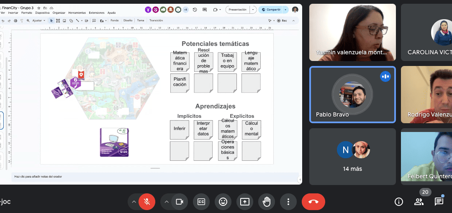Check the cloud save status icon

[x=51, y=8]
